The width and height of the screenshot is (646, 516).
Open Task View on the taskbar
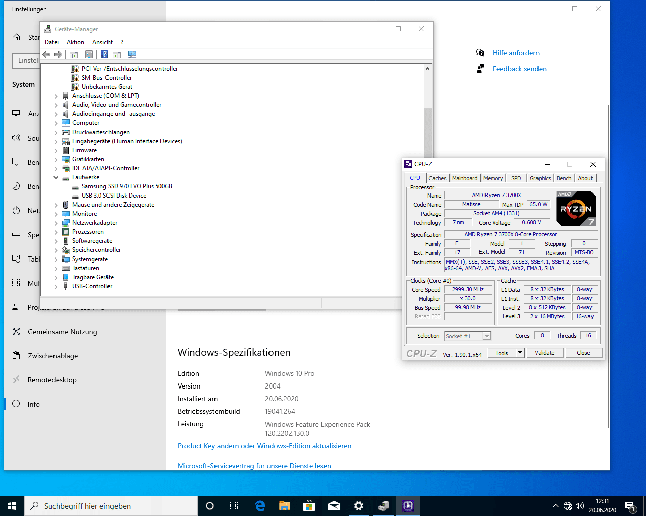(x=234, y=506)
